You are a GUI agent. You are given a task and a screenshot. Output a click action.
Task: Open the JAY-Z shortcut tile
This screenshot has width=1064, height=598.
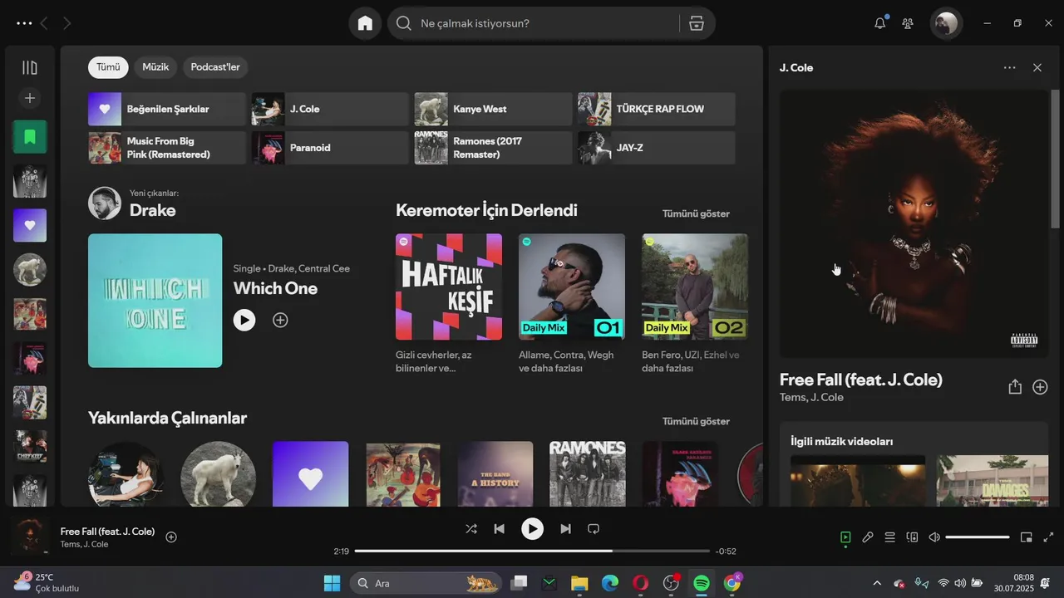pos(656,148)
